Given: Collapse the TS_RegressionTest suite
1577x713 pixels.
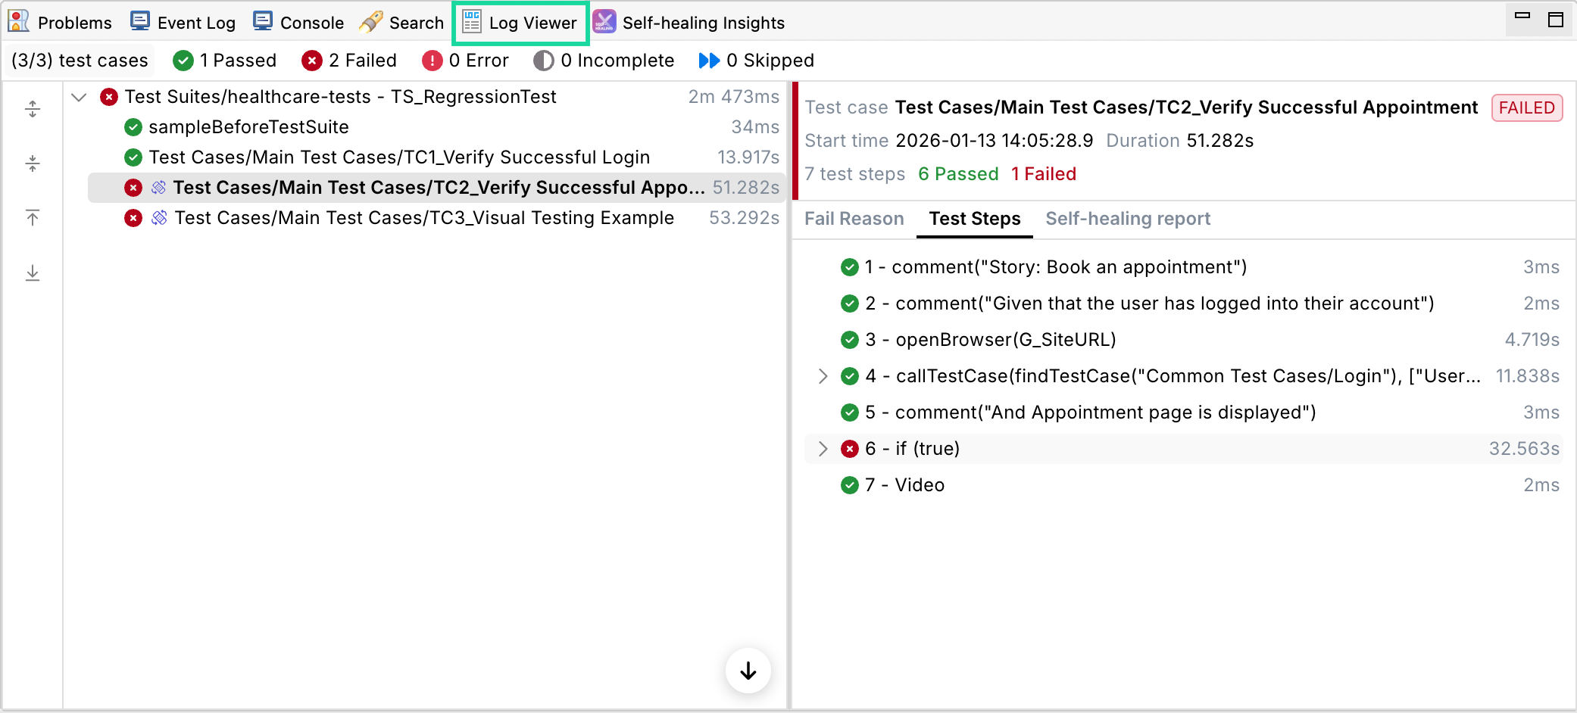Looking at the screenshot, I should (79, 97).
